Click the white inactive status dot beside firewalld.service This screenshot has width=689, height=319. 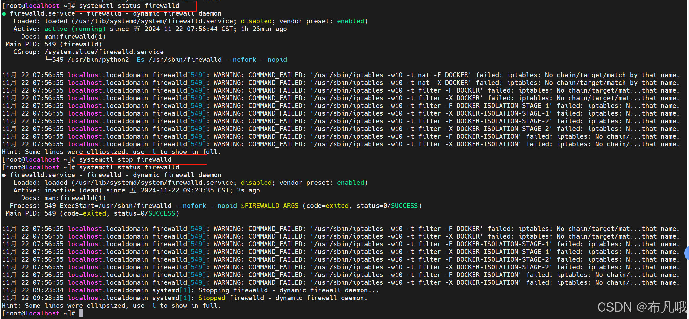pyautogui.click(x=4, y=175)
